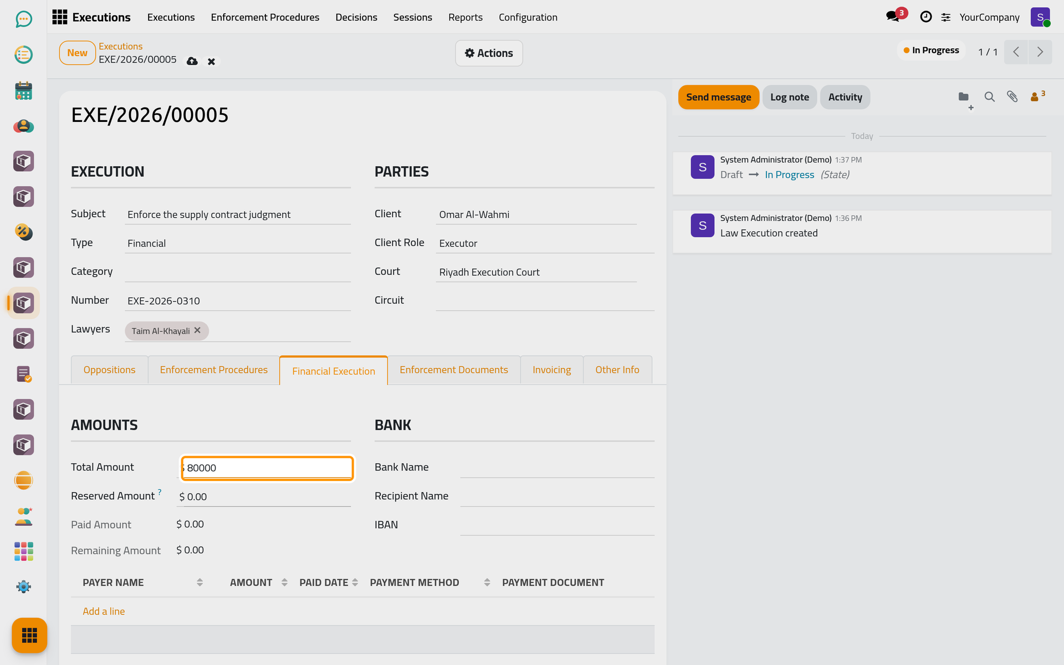Open the Contacts app icon
Viewport: 1064px width, 665px height.
23,126
